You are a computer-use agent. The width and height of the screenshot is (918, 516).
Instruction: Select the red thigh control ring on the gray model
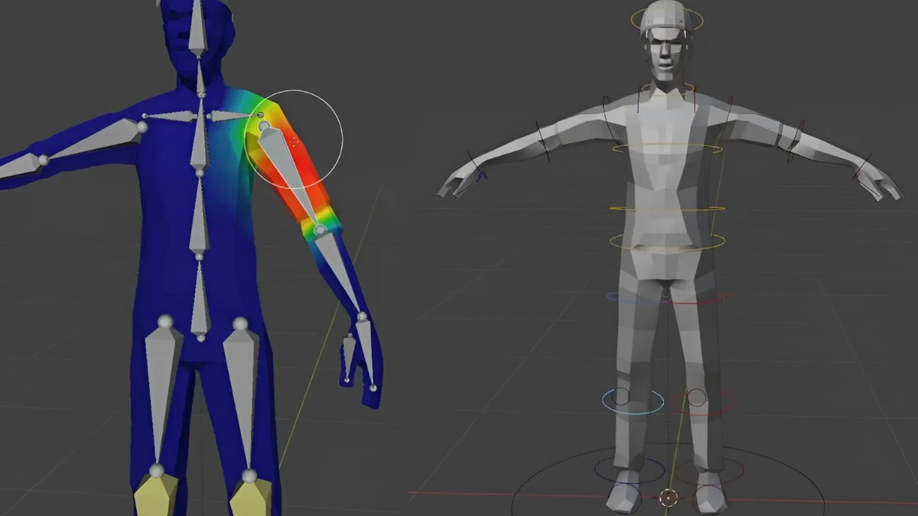point(700,298)
